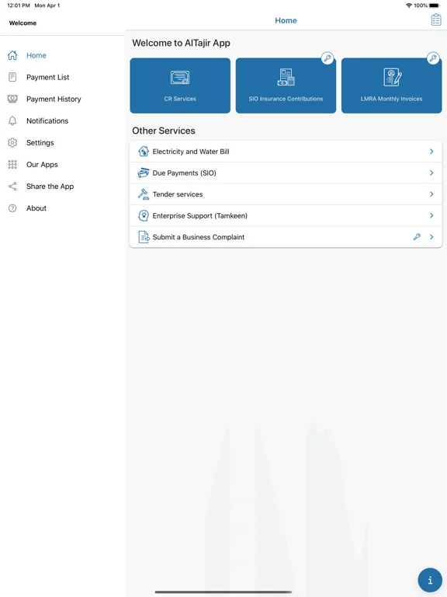Viewport: 447px width, 597px height.
Task: Tap the key badge on SIO Insurance tile
Action: pos(327,58)
